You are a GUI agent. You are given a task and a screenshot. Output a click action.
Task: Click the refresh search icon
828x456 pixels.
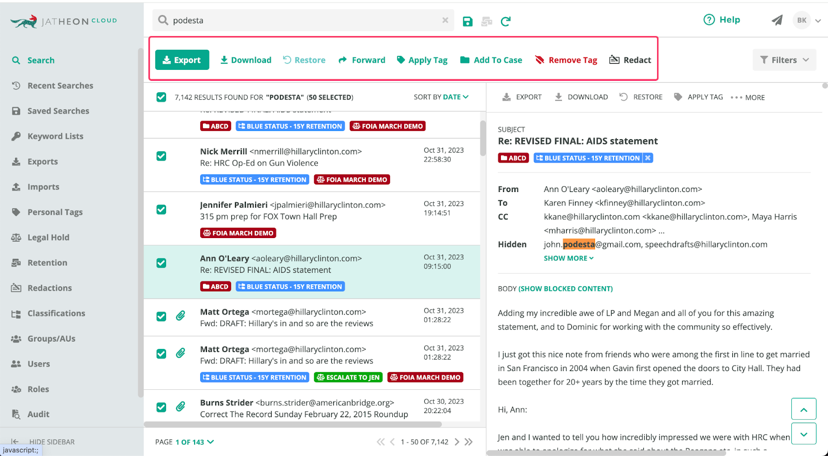pyautogui.click(x=506, y=21)
